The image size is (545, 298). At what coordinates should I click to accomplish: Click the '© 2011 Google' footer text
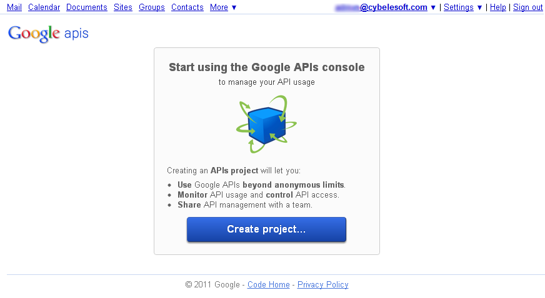(x=212, y=284)
